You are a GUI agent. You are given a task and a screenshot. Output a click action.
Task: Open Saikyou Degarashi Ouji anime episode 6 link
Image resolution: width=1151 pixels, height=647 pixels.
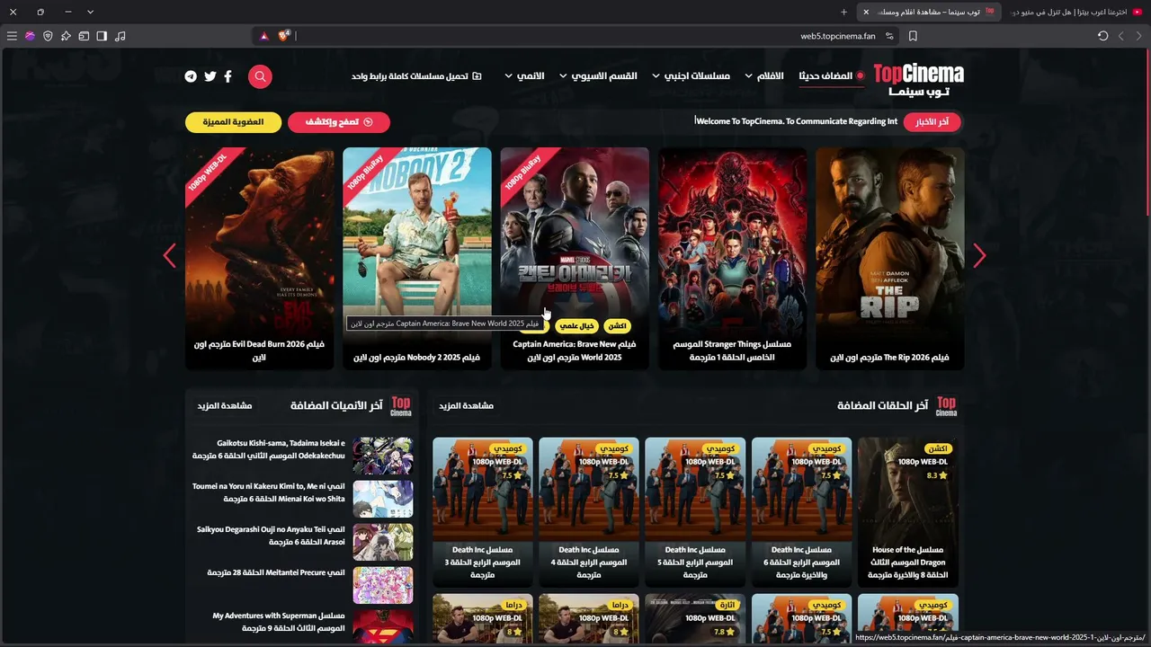pos(271,536)
